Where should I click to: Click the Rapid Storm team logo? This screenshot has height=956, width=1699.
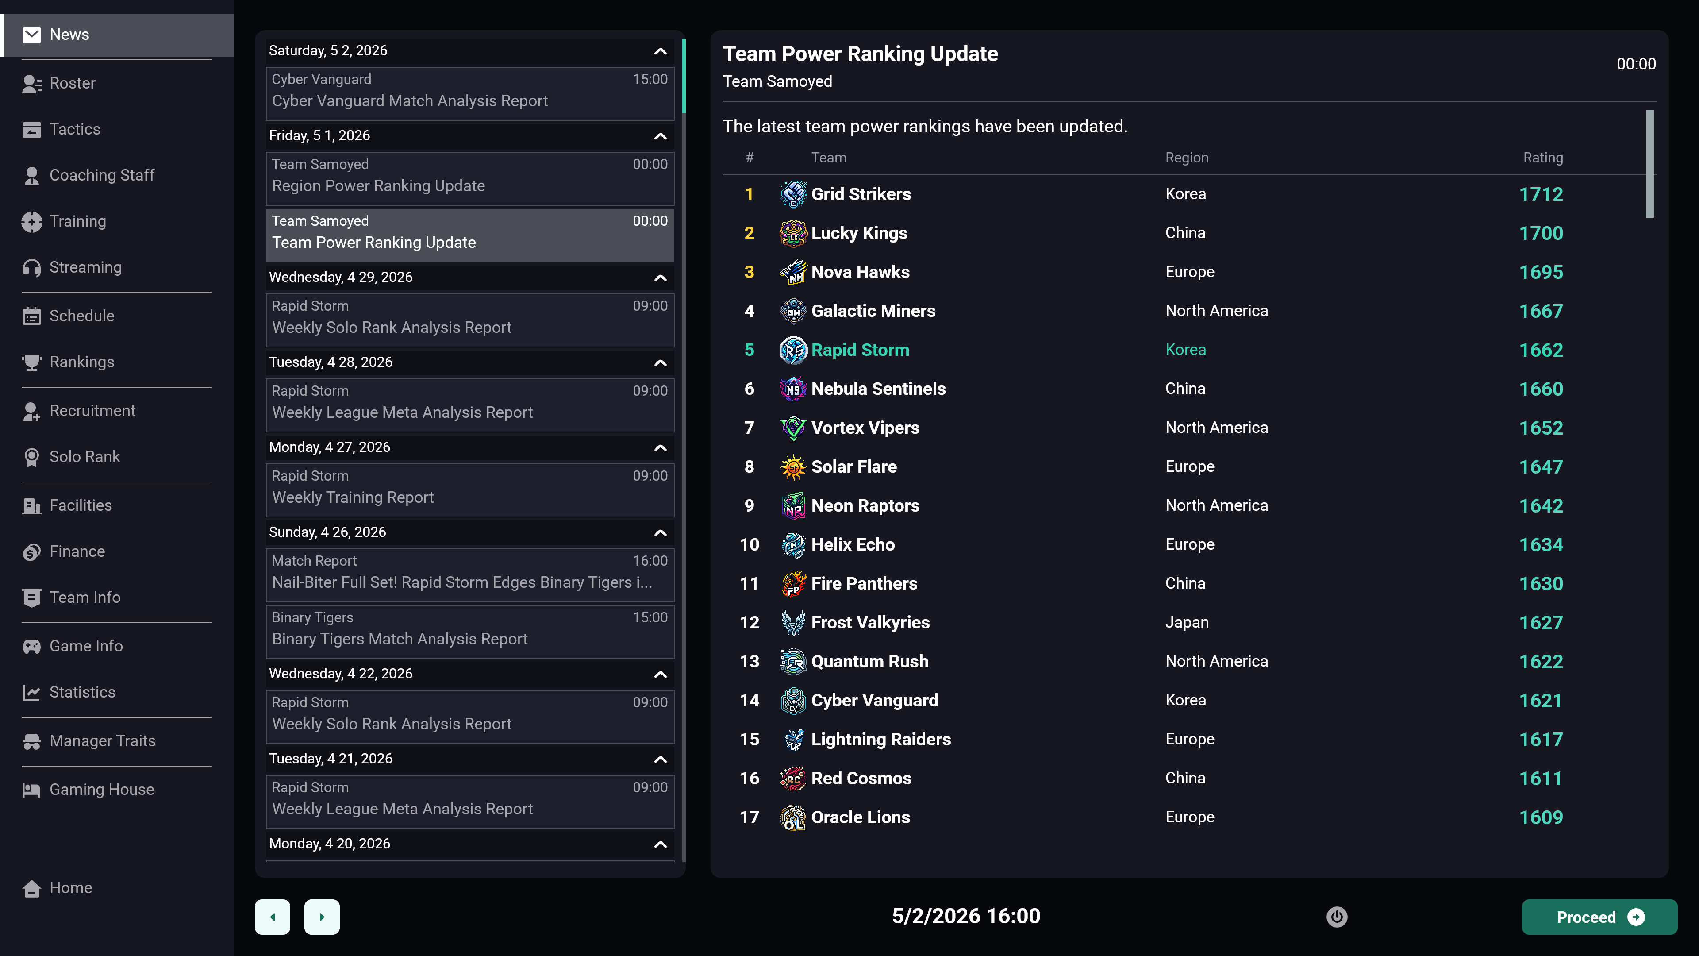pyautogui.click(x=793, y=350)
